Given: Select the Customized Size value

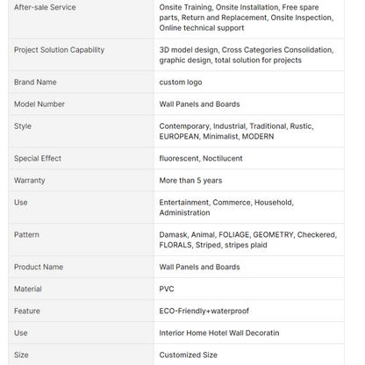Looking at the screenshot, I should [x=188, y=355].
